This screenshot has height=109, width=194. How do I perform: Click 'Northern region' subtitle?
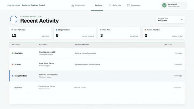(45, 77)
